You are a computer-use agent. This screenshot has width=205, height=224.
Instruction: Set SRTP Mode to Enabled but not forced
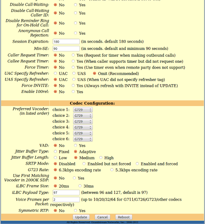coord(84,164)
